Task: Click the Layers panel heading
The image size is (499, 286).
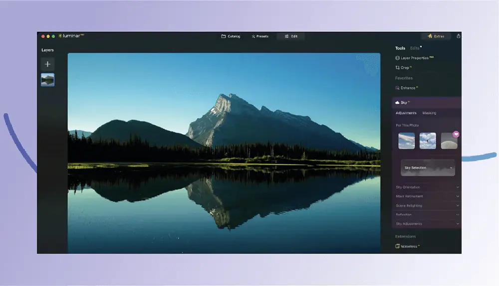Action: [x=47, y=50]
